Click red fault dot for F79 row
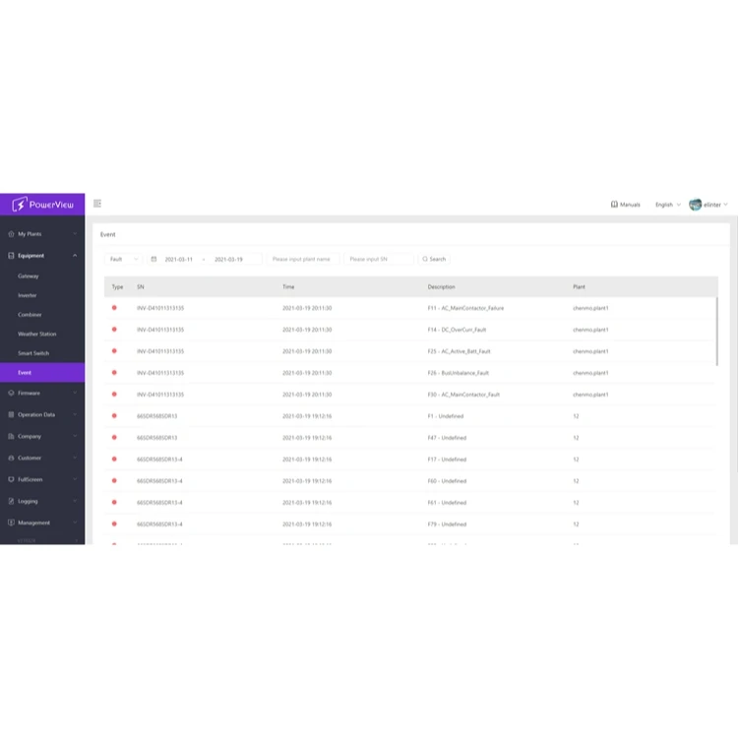Viewport: 738px width, 738px height. coord(114,523)
